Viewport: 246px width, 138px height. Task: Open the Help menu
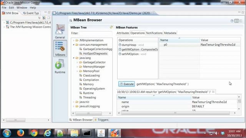click(x=33, y=8)
